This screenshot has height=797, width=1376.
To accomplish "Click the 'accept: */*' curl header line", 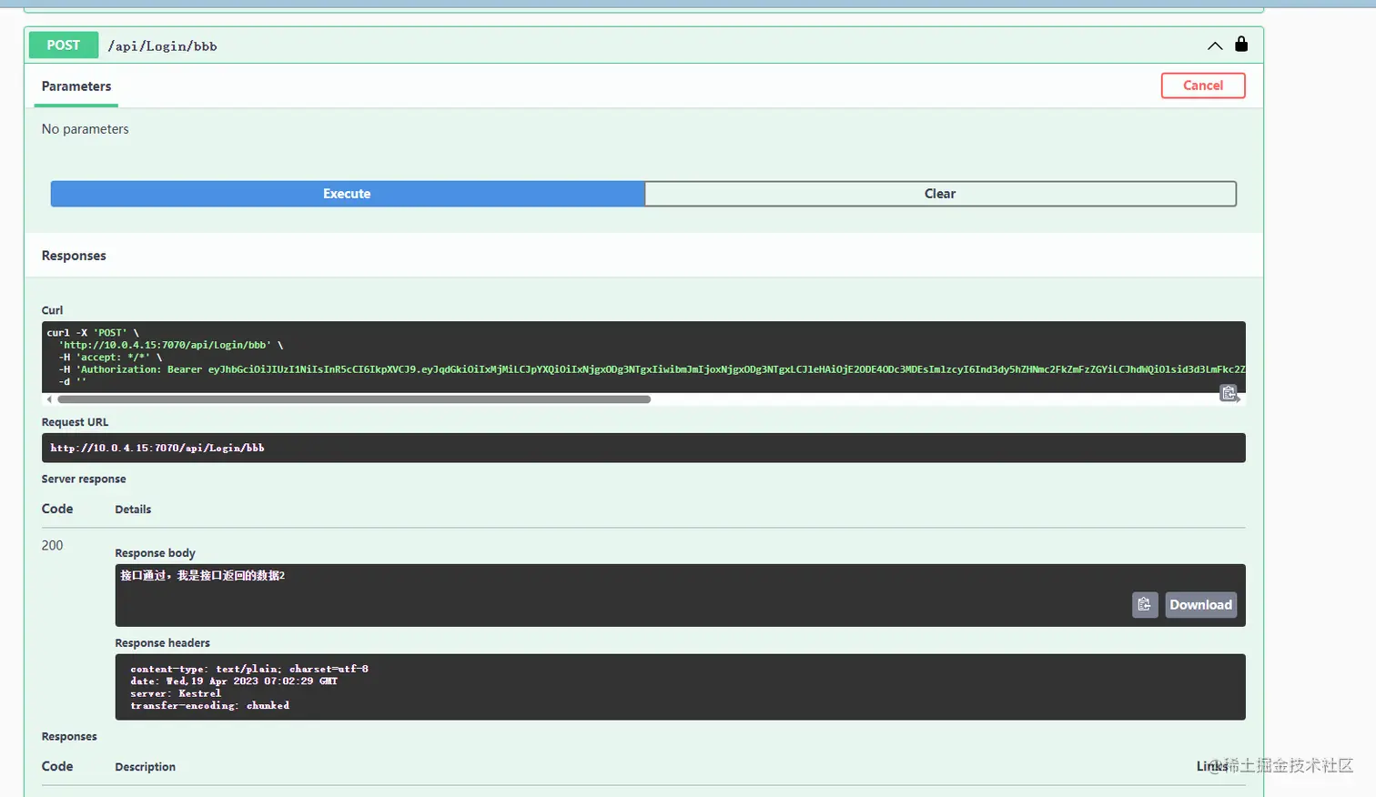I will click(x=110, y=358).
